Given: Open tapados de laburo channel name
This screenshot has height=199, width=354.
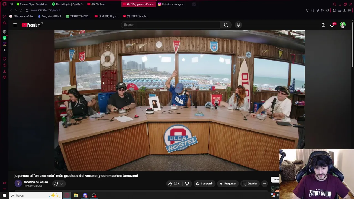Looking at the screenshot, I should (36, 182).
